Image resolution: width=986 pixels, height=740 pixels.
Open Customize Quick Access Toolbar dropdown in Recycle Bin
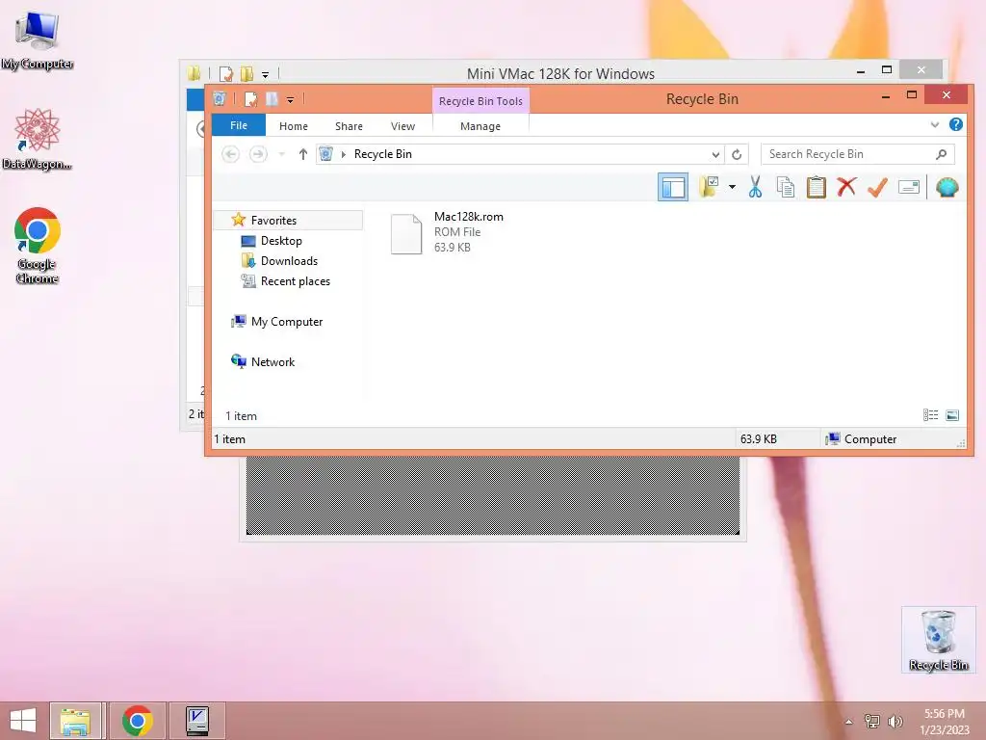[x=290, y=99]
